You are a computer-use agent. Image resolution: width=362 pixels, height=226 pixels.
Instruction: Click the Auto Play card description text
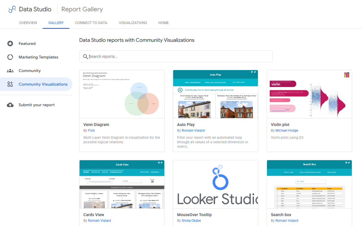213,142
